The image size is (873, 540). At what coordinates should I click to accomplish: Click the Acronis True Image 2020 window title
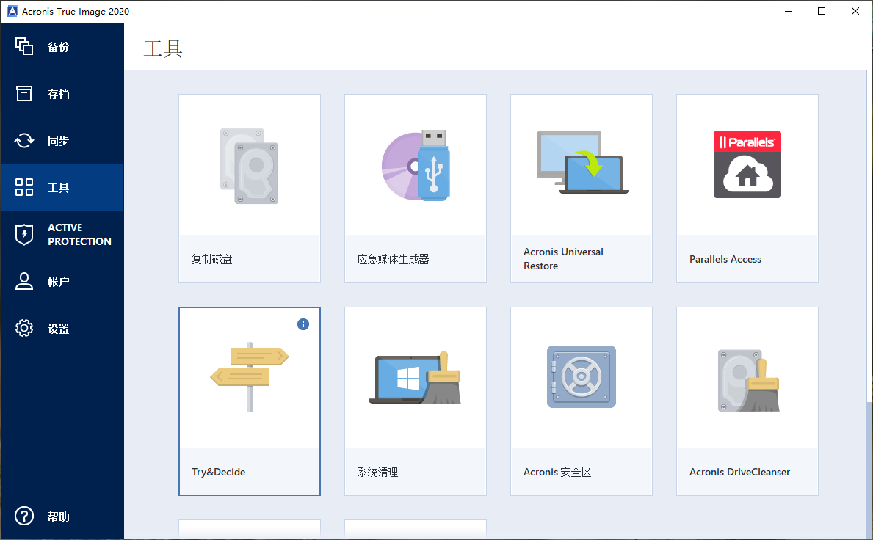tap(76, 11)
